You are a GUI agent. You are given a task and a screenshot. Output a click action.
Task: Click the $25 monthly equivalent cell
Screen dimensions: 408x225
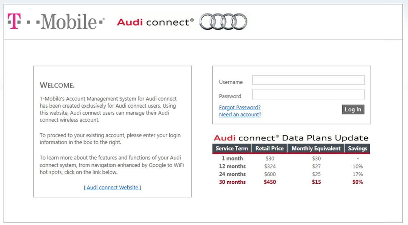[x=317, y=174]
